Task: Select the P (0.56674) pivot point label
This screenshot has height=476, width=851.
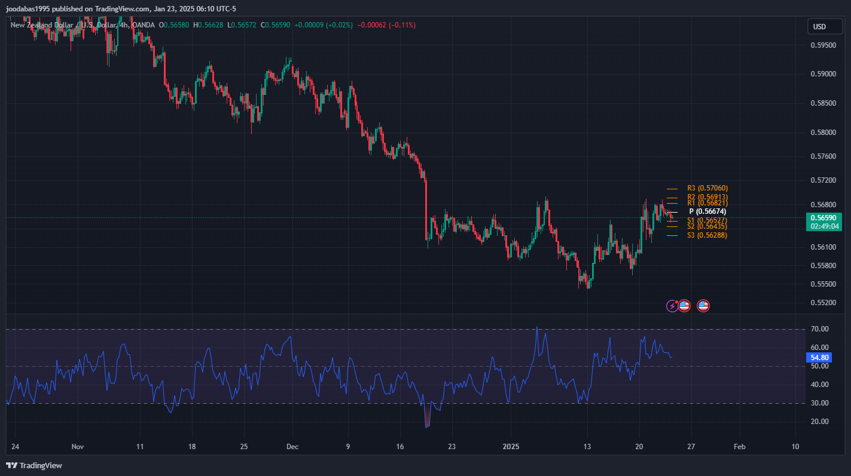Action: point(707,211)
